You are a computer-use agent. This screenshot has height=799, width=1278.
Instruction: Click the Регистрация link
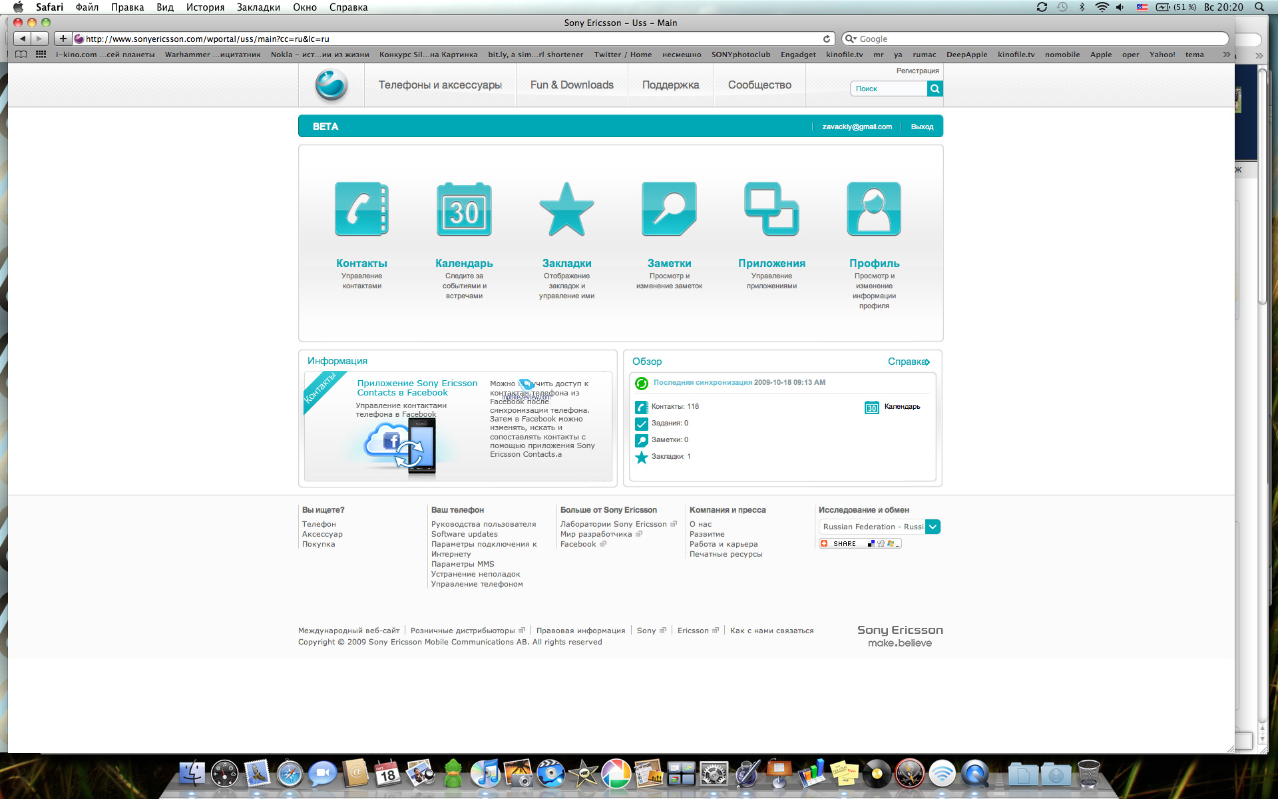917,71
